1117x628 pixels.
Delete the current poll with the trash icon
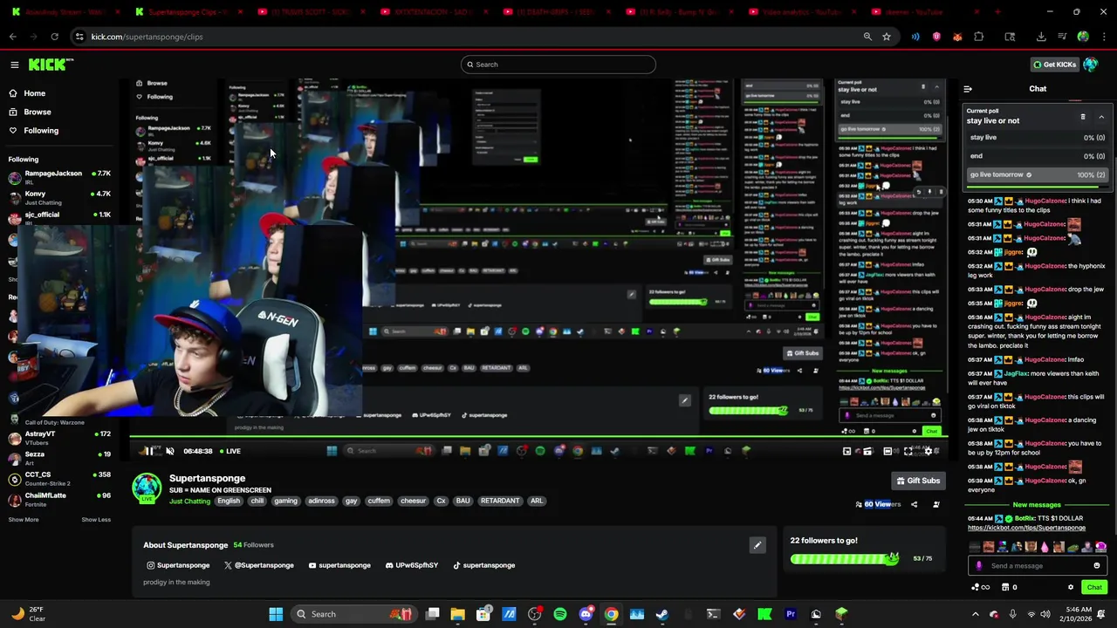pos(1083,117)
